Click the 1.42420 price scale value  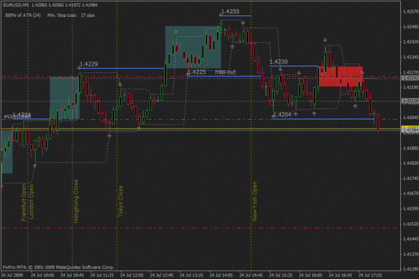[x=411, y=42]
